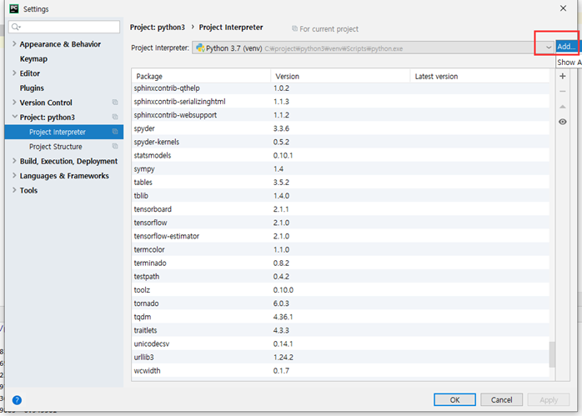Select tornado package row
This screenshot has height=416, width=582.
pos(340,303)
